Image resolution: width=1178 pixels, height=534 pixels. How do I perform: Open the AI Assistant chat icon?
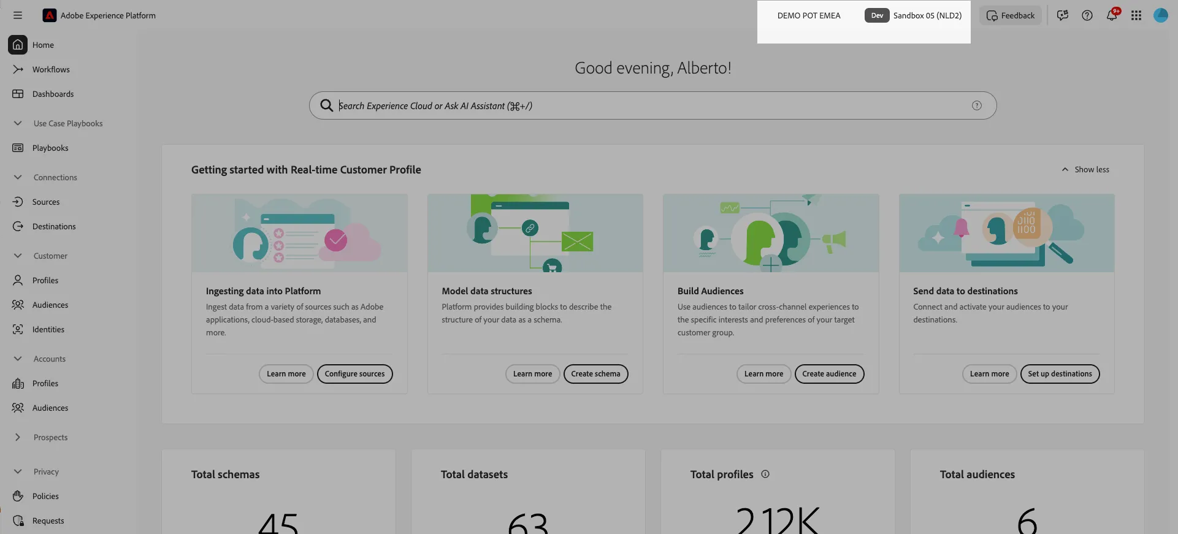1063,15
